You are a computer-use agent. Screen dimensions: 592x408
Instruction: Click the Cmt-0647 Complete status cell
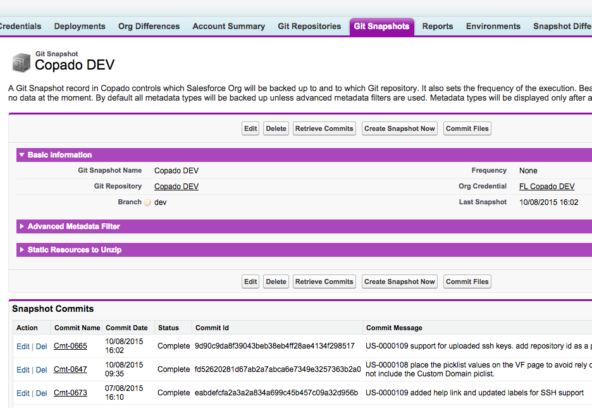(174, 369)
